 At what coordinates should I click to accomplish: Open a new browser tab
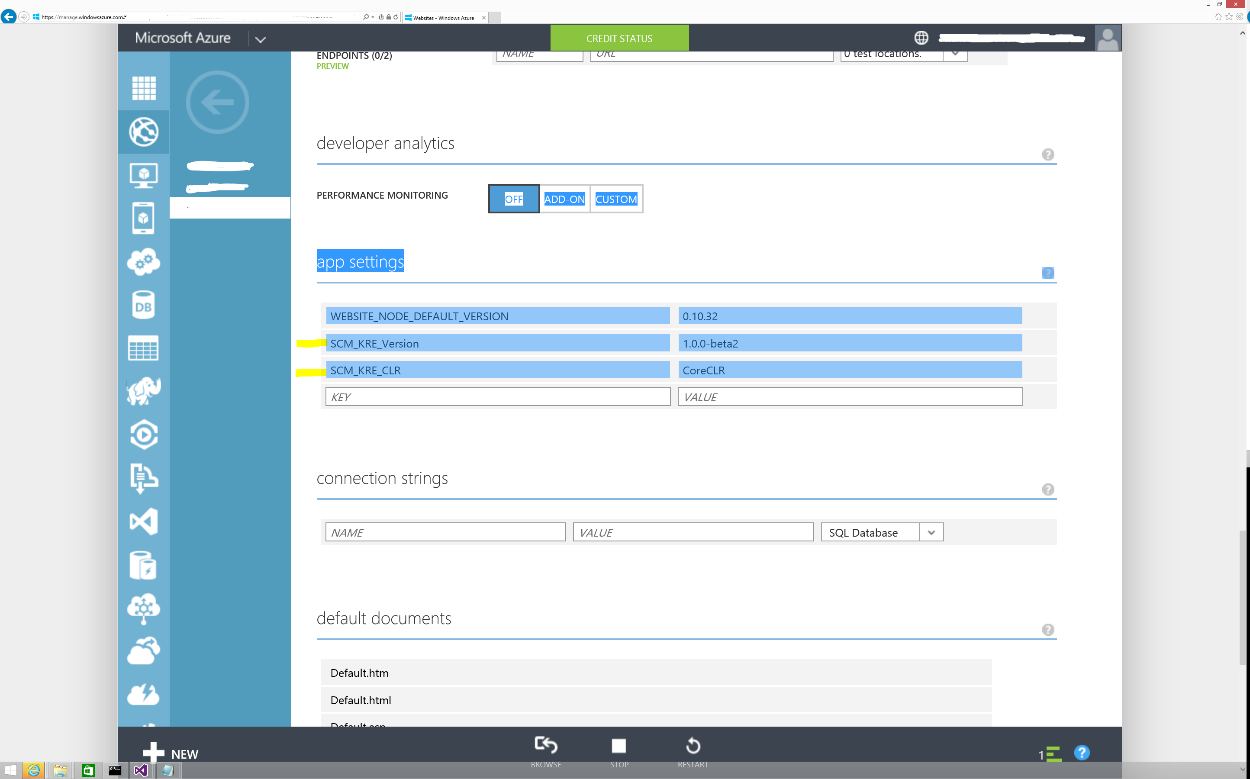point(495,17)
